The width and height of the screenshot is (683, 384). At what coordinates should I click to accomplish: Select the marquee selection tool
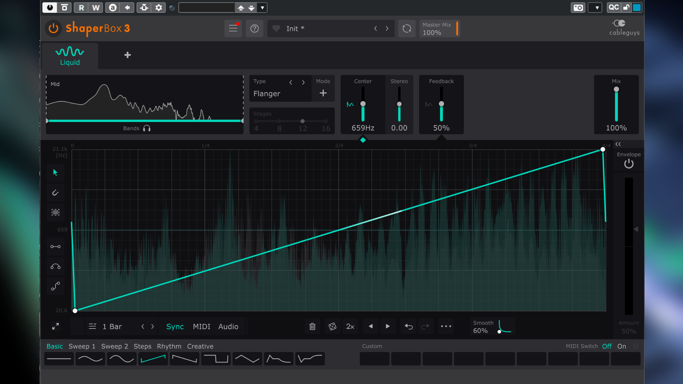tap(55, 212)
